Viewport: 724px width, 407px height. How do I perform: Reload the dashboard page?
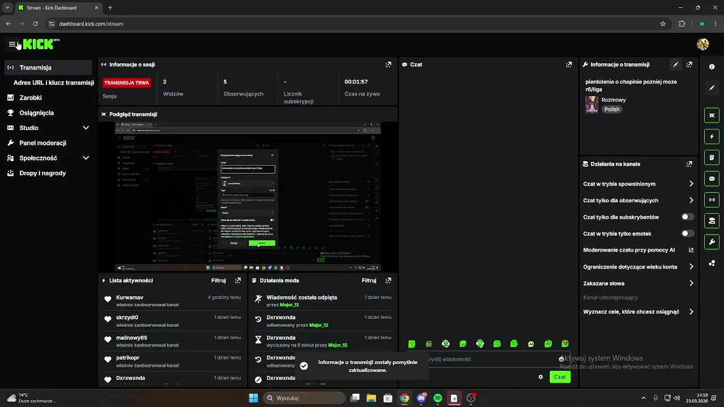tap(35, 24)
